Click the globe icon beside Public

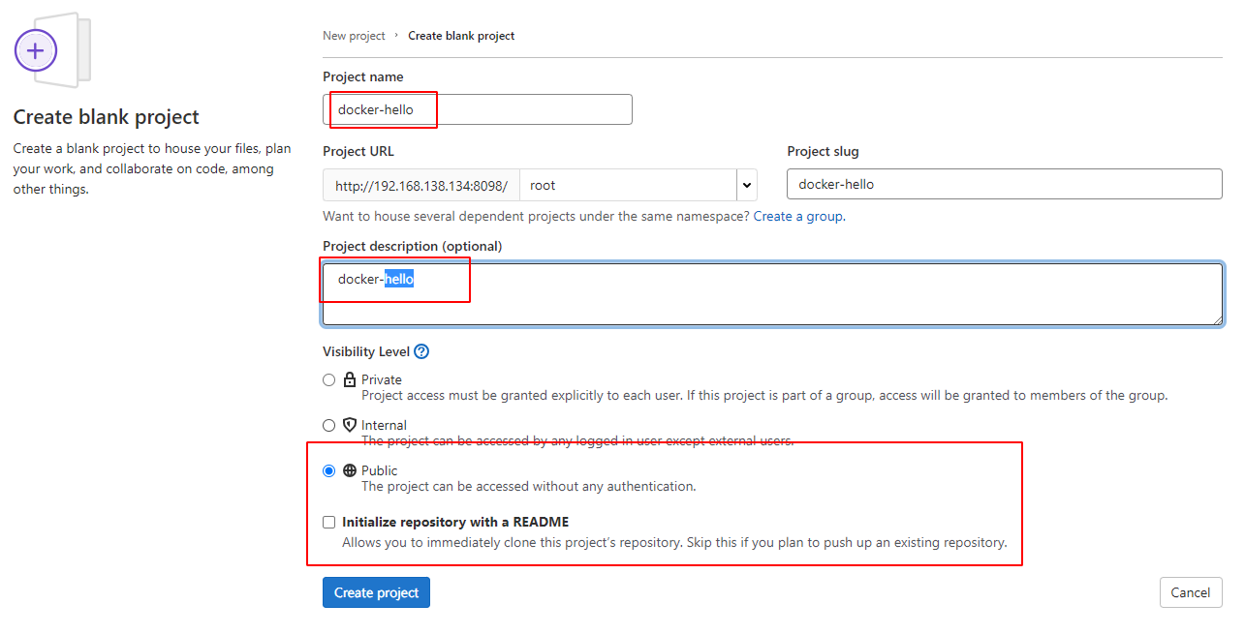click(350, 470)
